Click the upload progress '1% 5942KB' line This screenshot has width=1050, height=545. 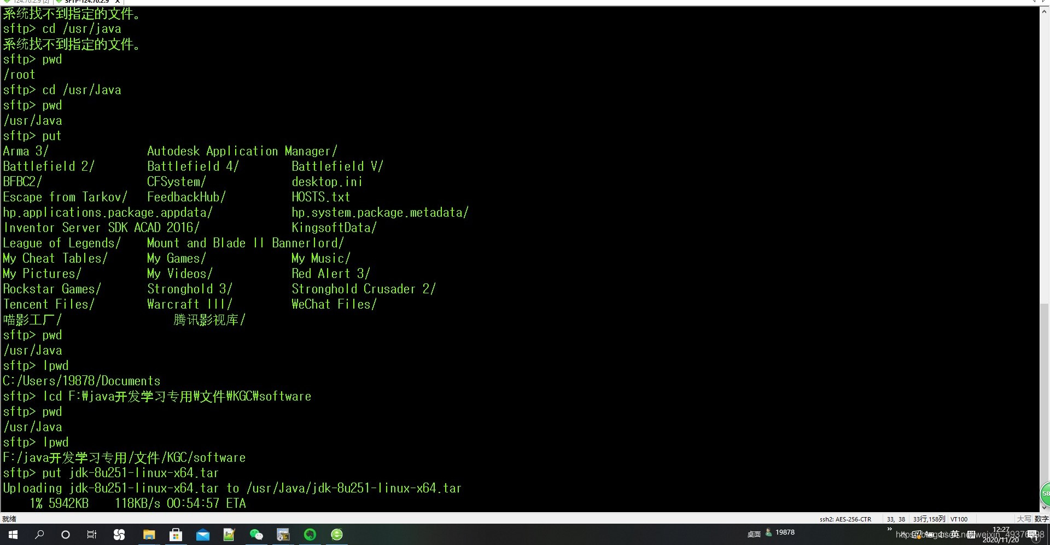point(137,503)
